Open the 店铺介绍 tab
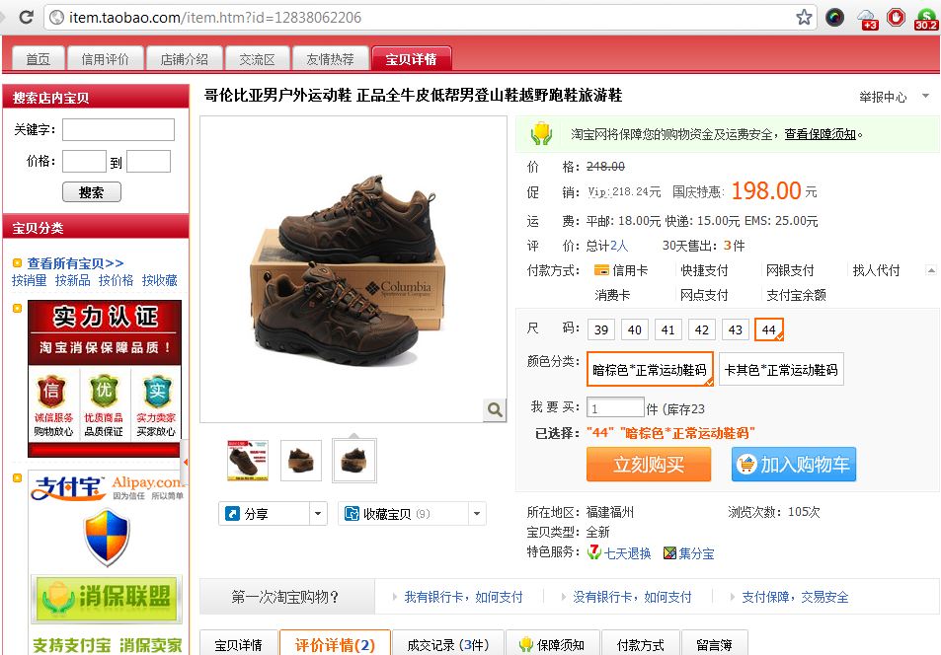This screenshot has width=941, height=655. coord(185,59)
